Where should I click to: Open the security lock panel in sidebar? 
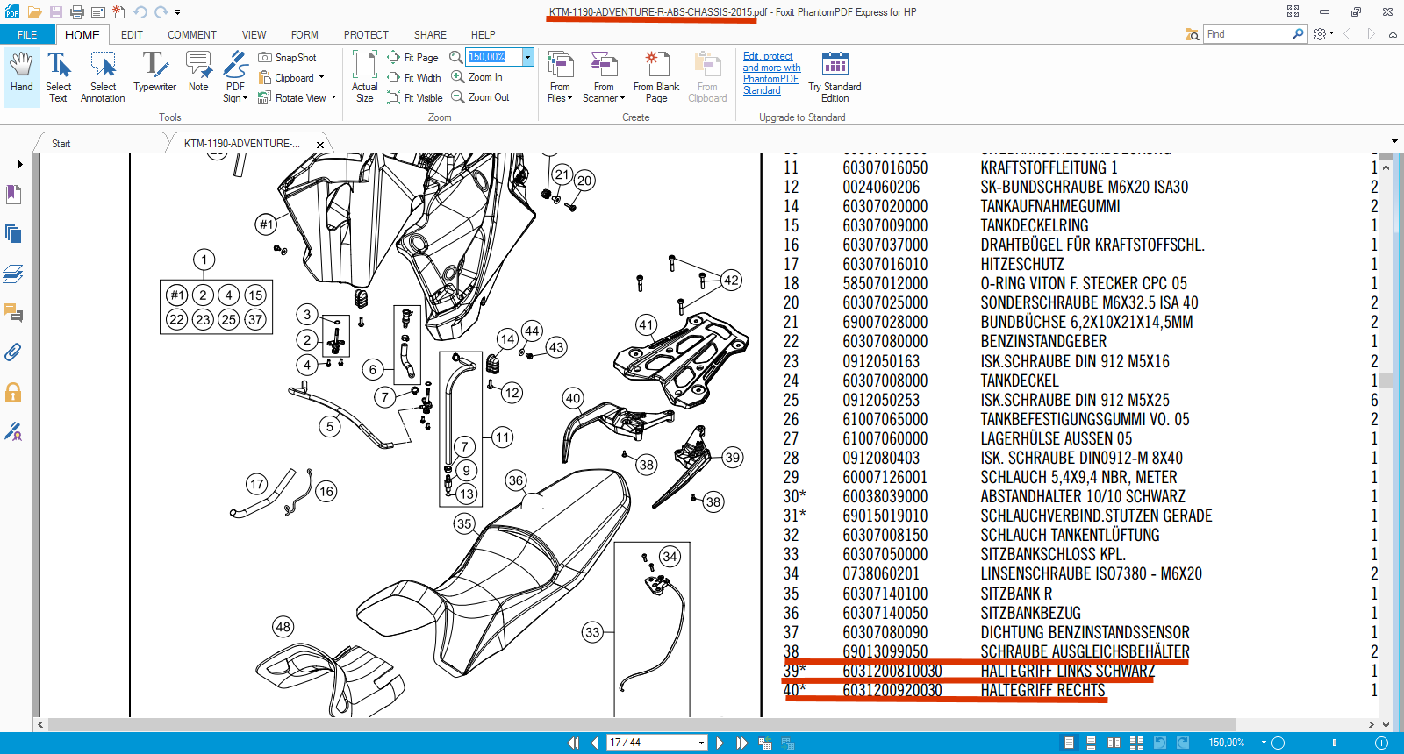click(x=13, y=392)
